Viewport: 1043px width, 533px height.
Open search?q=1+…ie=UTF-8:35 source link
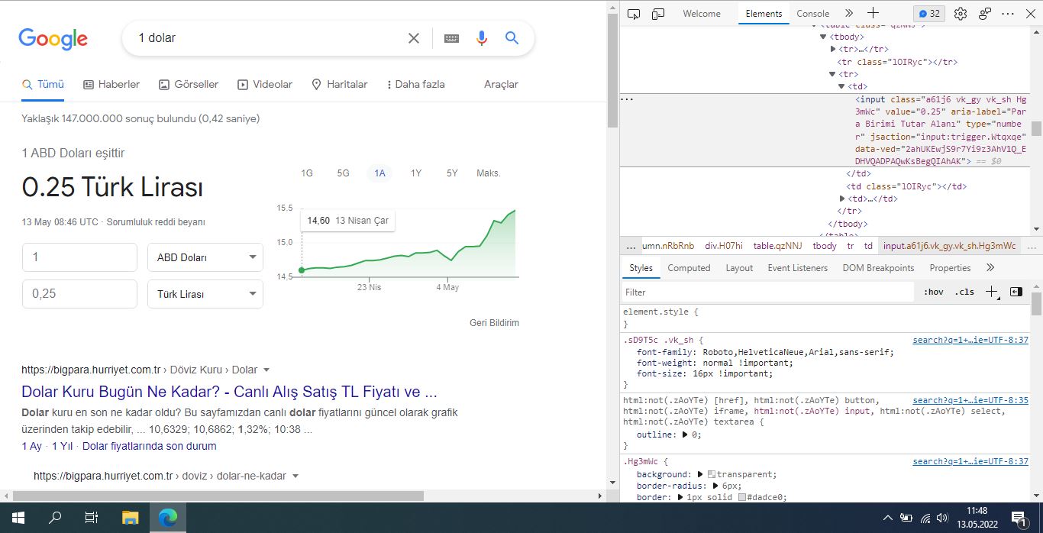click(970, 400)
